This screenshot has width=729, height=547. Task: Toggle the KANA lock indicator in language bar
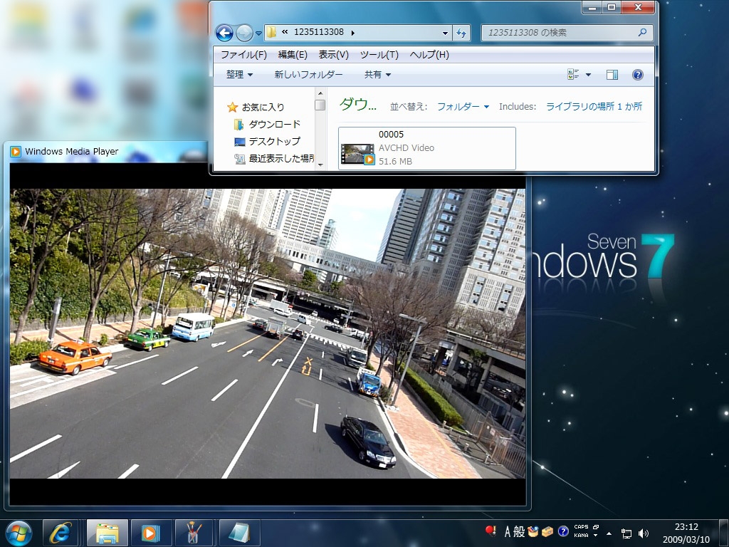coord(581,536)
